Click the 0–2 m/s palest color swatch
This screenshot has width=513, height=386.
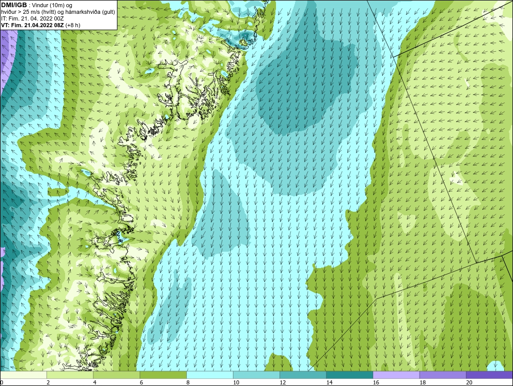tap(24, 375)
